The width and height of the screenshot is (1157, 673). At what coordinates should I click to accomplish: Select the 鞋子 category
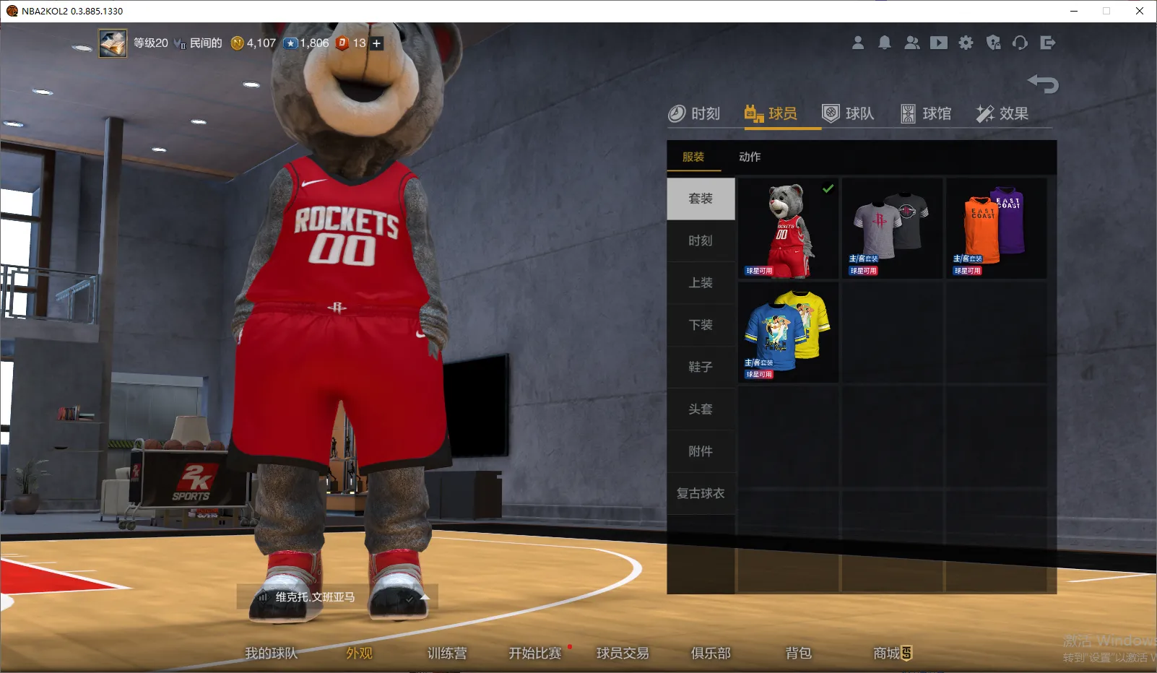click(701, 367)
